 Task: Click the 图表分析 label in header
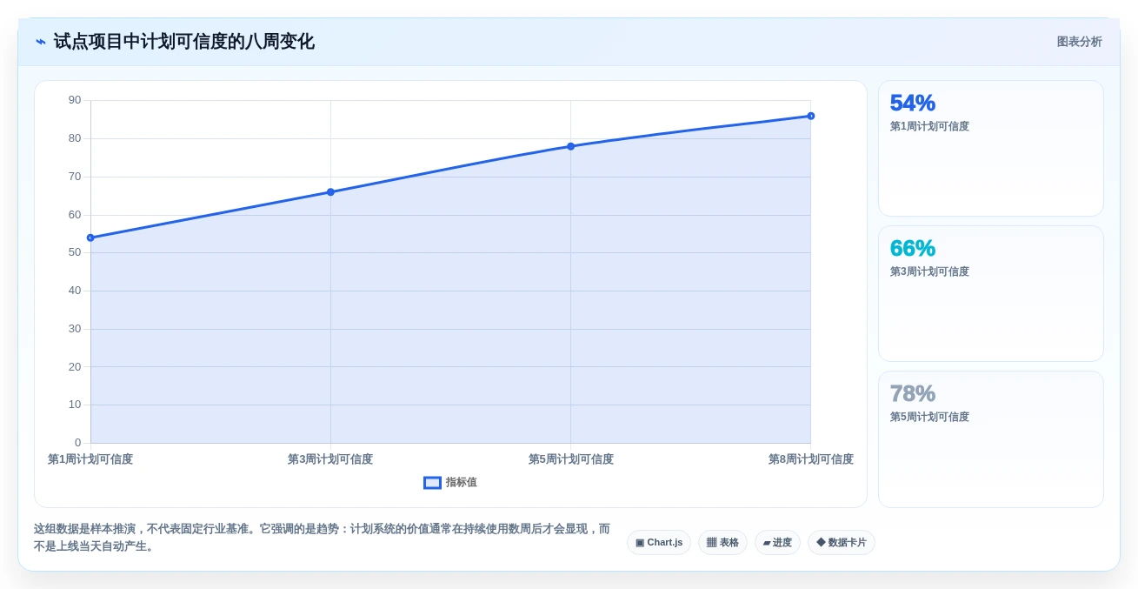pyautogui.click(x=1079, y=42)
